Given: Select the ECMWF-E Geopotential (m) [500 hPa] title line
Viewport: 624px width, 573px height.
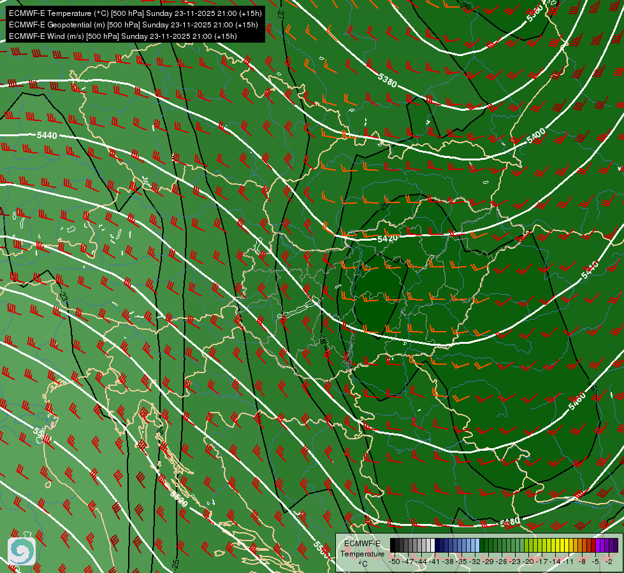Looking at the screenshot, I should click(x=133, y=25).
